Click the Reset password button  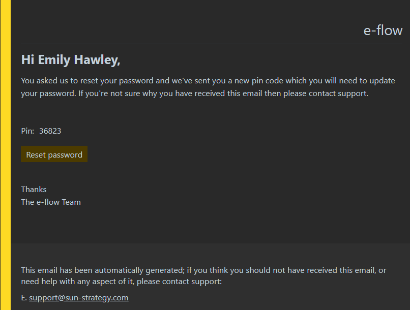54,154
